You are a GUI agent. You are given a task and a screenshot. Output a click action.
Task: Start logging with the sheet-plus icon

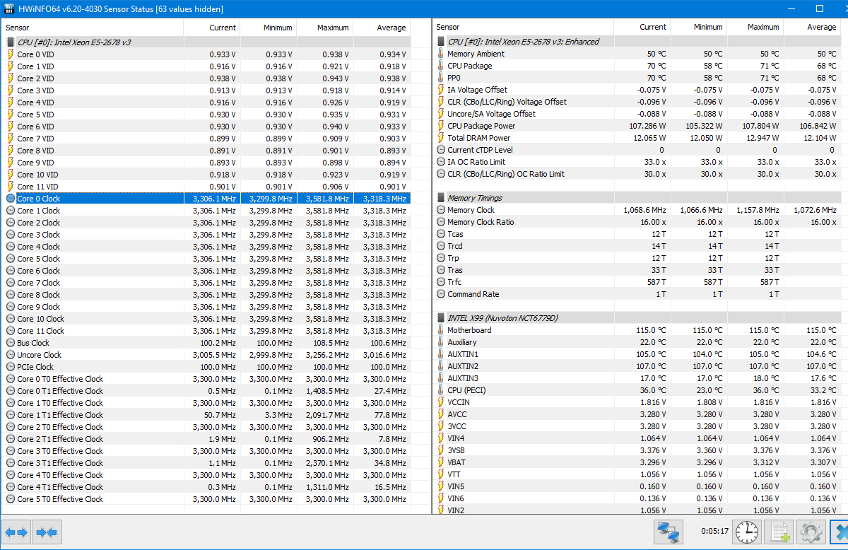tap(779, 532)
